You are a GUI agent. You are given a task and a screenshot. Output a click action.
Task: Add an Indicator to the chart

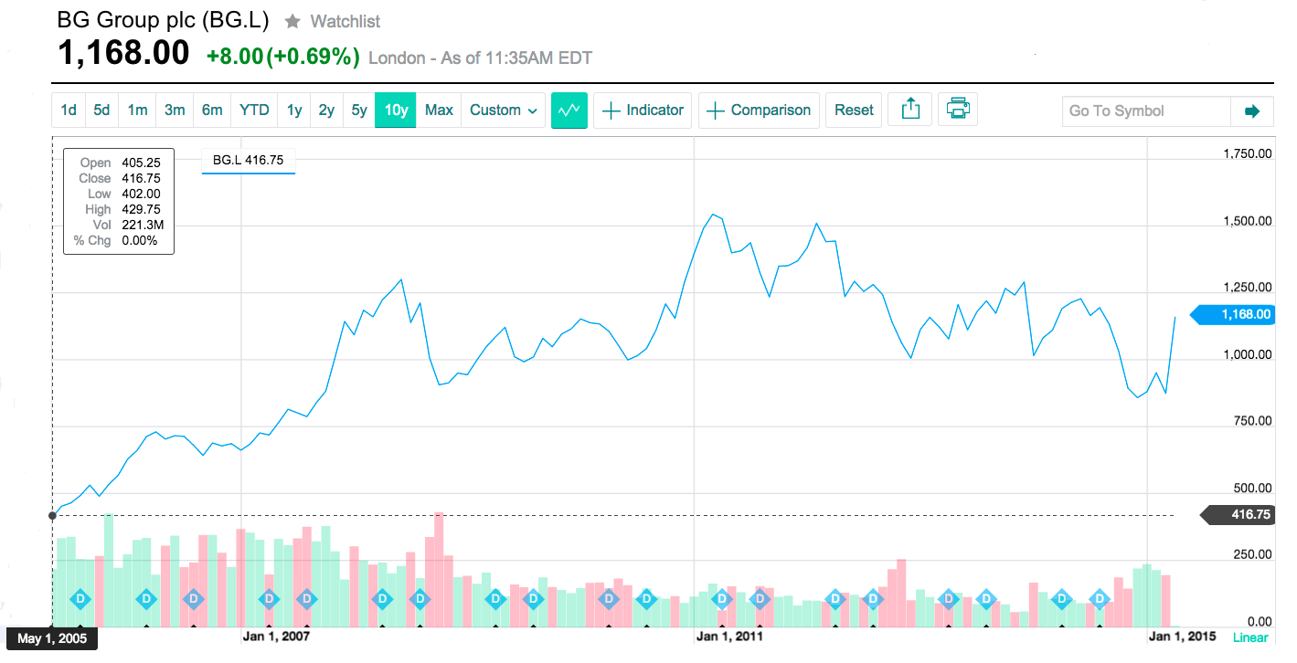click(643, 110)
